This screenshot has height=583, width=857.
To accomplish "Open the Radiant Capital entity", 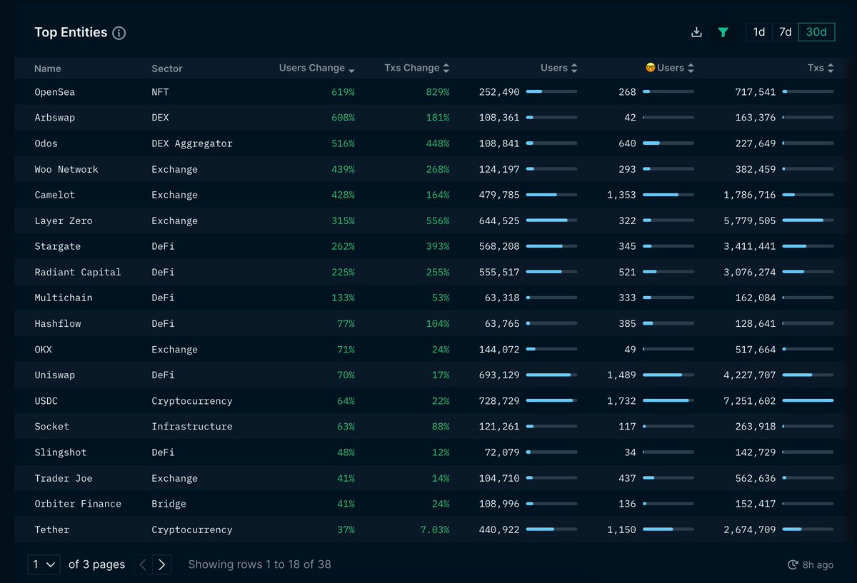I will [x=78, y=272].
